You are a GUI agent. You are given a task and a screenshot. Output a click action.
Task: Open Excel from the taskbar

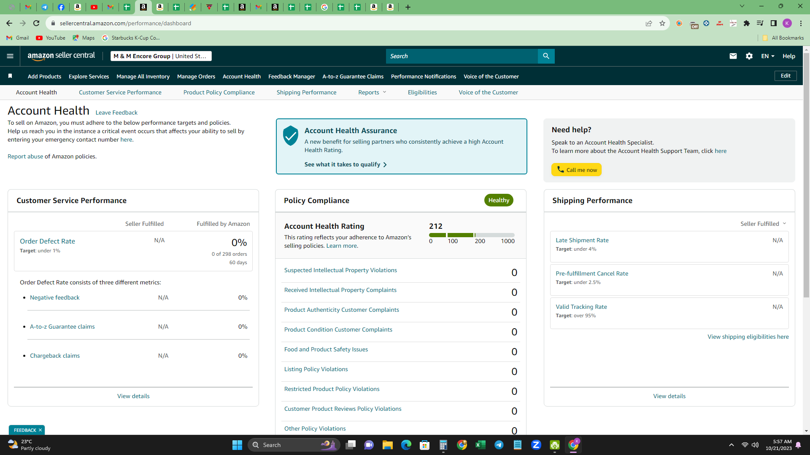pos(481,445)
